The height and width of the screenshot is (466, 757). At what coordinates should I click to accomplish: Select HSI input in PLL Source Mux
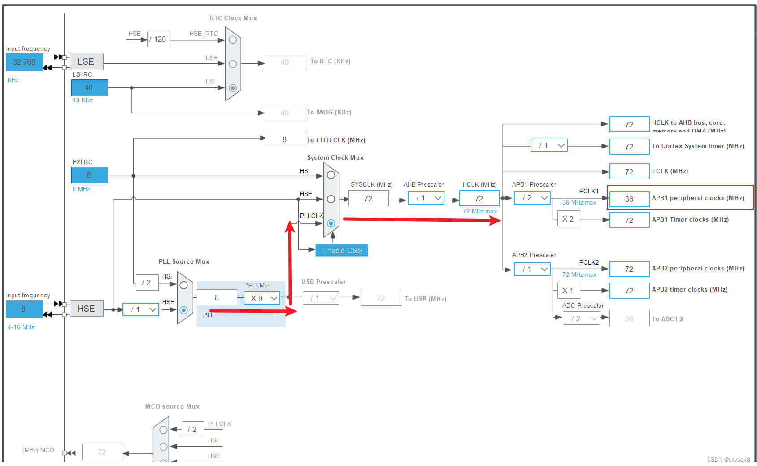(183, 285)
